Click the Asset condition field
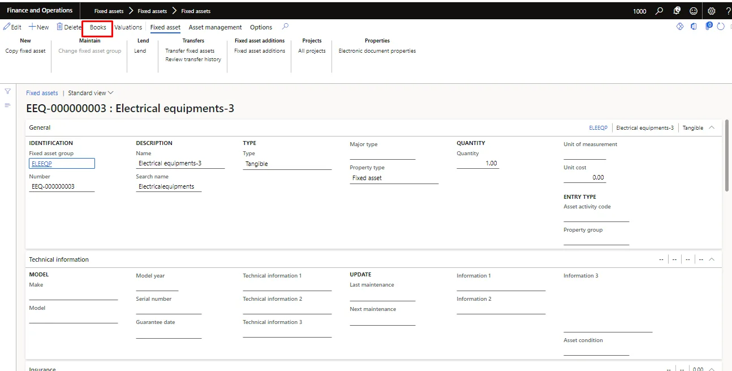732x371 pixels. (596, 350)
